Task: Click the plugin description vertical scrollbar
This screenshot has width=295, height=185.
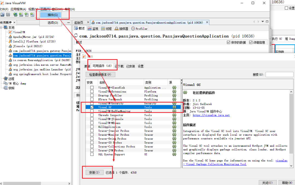Action: click(x=291, y=129)
